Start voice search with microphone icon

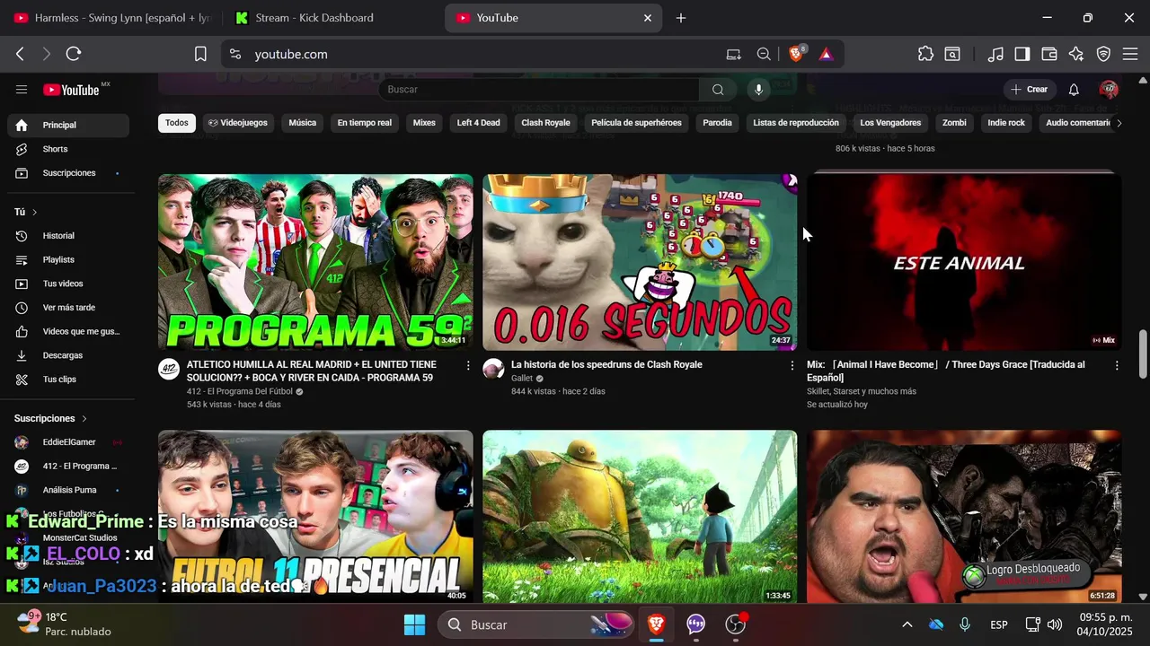[x=759, y=89]
